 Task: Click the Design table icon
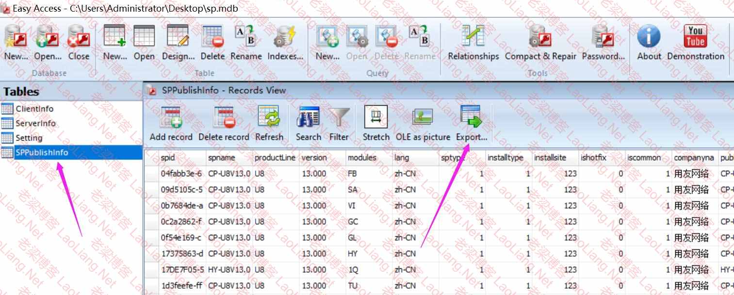tap(178, 38)
